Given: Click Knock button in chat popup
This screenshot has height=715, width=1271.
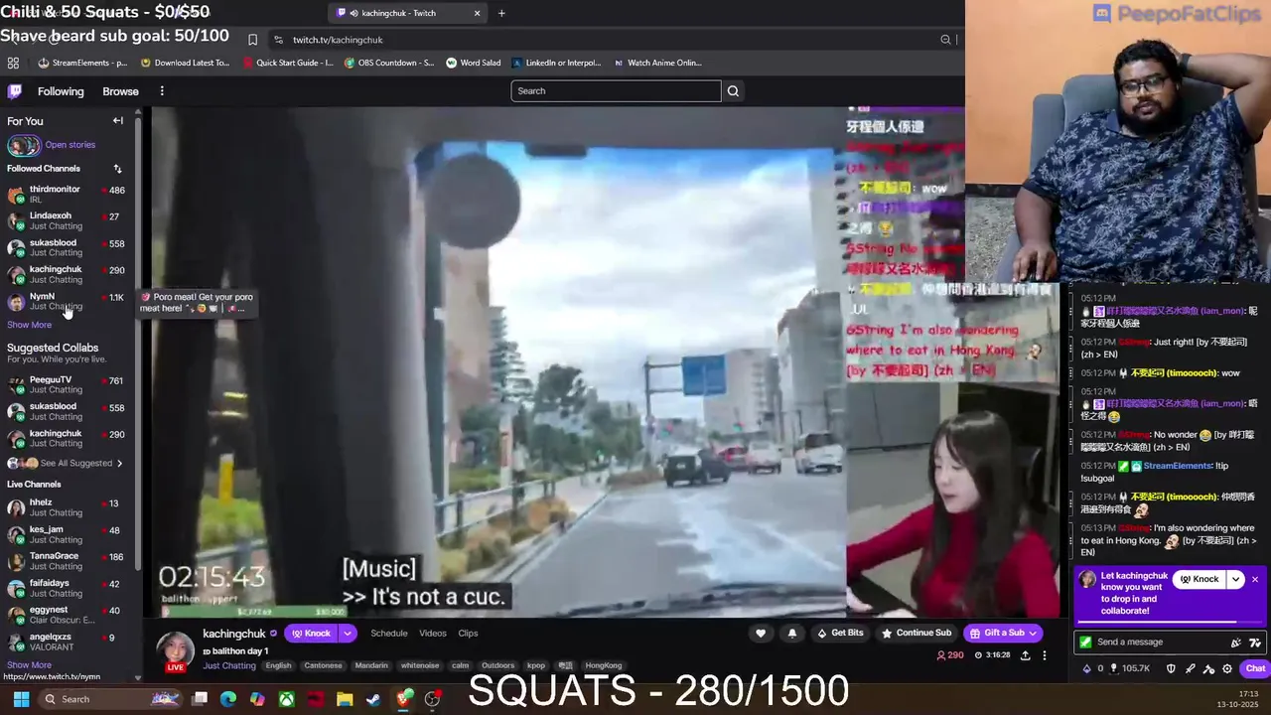Looking at the screenshot, I should (1199, 579).
